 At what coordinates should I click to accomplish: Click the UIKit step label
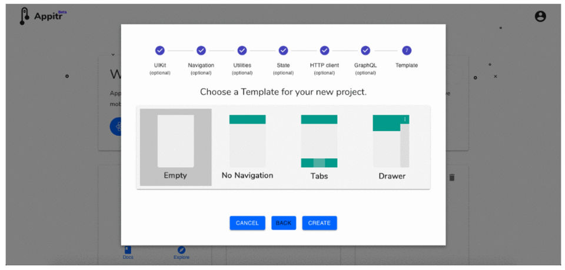(x=159, y=65)
